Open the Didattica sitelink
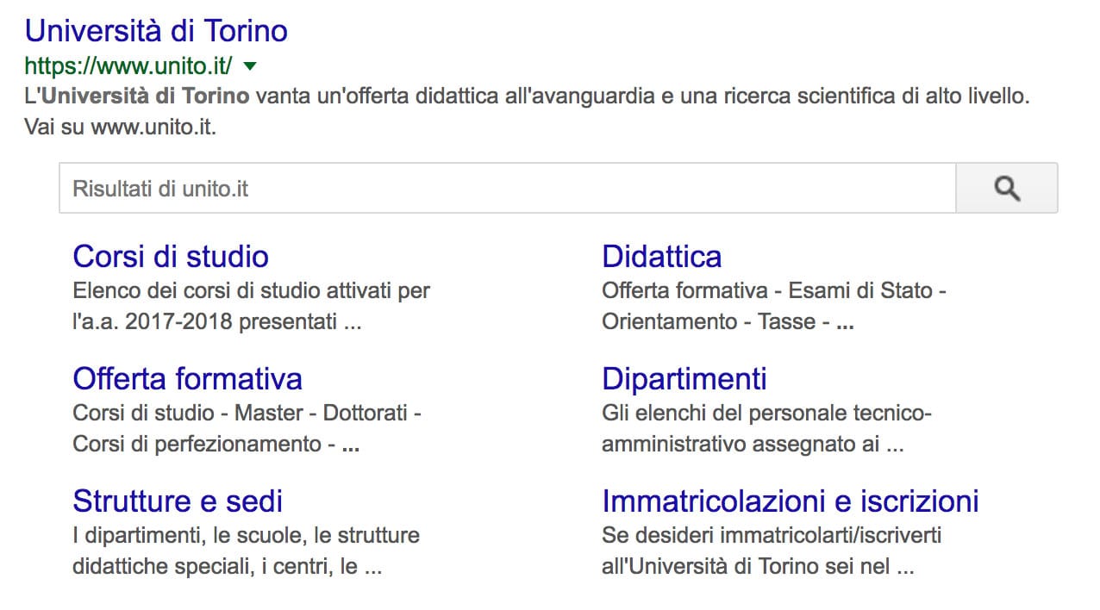Image resolution: width=1100 pixels, height=610 pixels. tap(661, 256)
